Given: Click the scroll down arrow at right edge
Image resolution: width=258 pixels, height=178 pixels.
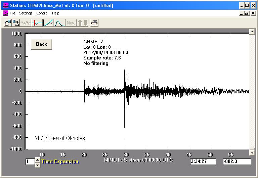Looking at the screenshot, I should pyautogui.click(x=252, y=153).
